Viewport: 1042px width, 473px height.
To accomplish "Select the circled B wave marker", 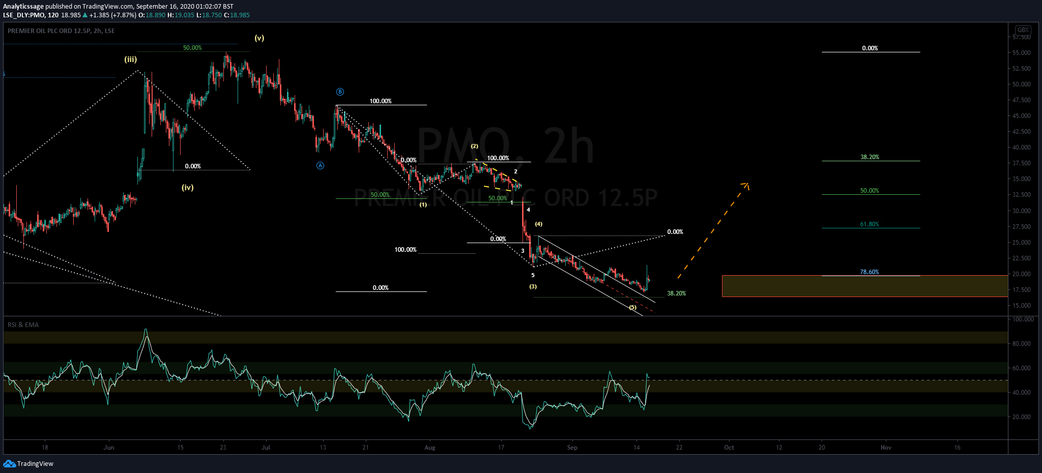I will pyautogui.click(x=340, y=92).
